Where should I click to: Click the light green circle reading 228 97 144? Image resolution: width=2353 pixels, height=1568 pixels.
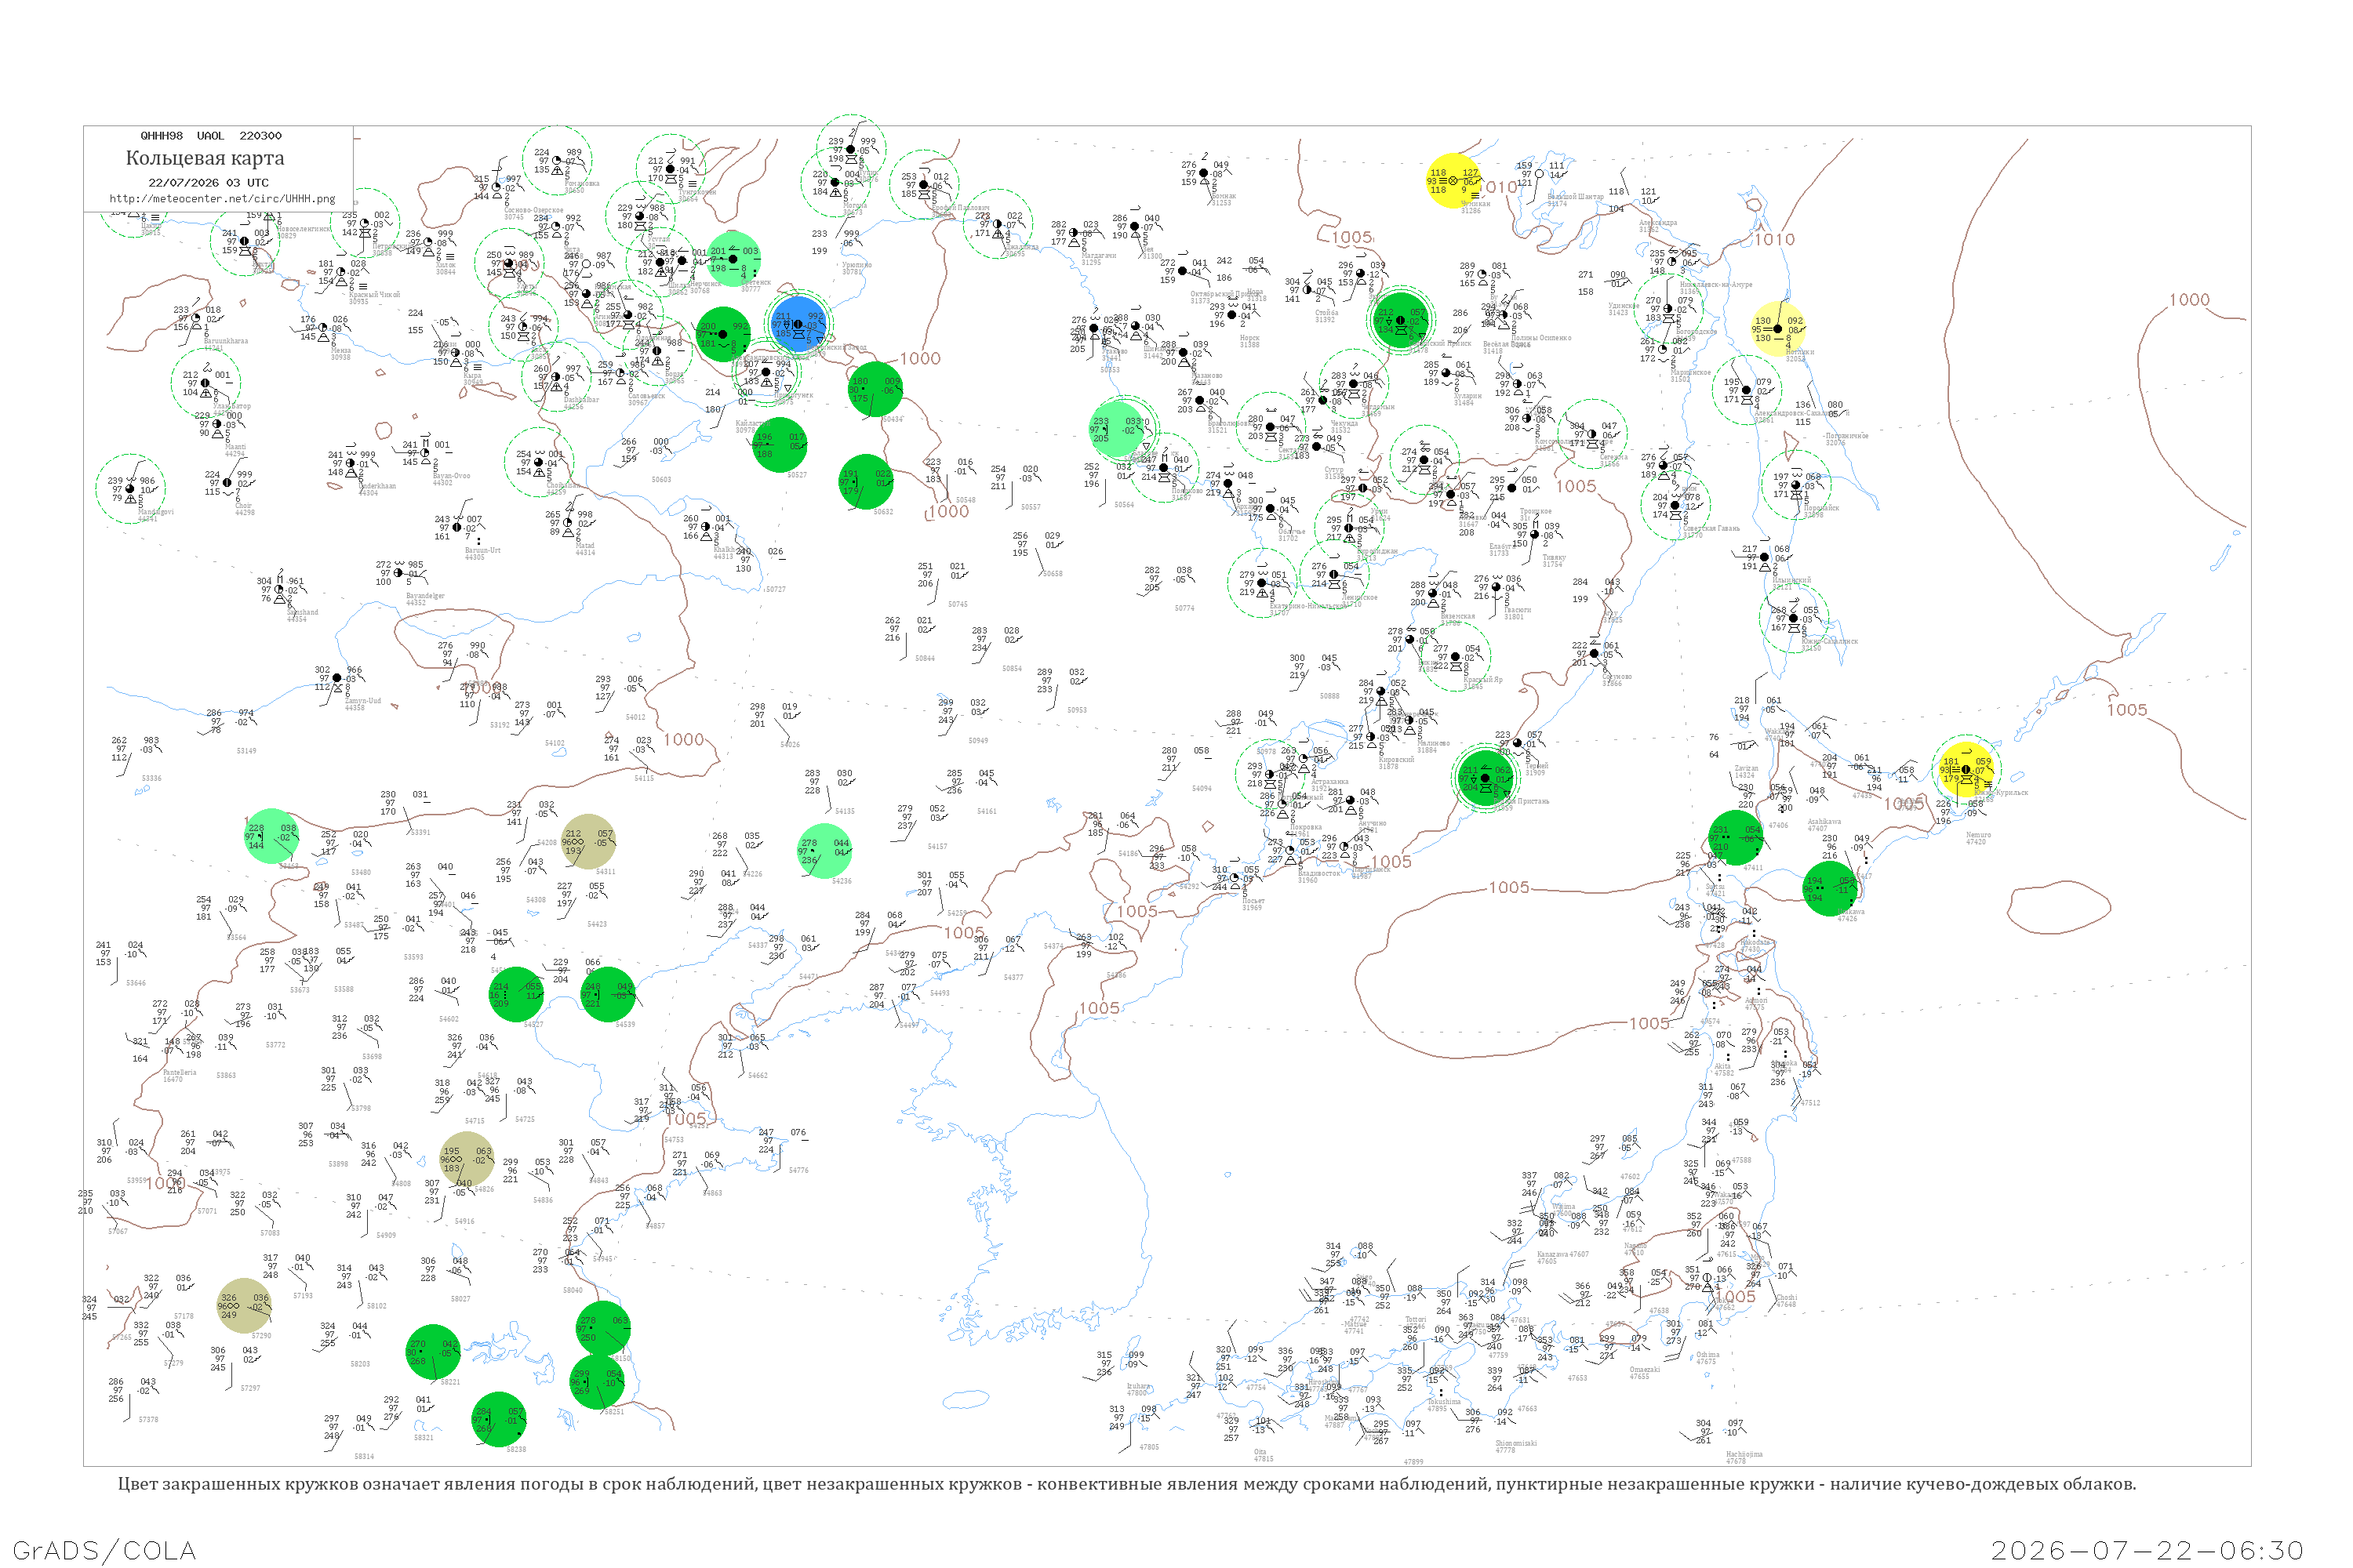click(x=272, y=837)
